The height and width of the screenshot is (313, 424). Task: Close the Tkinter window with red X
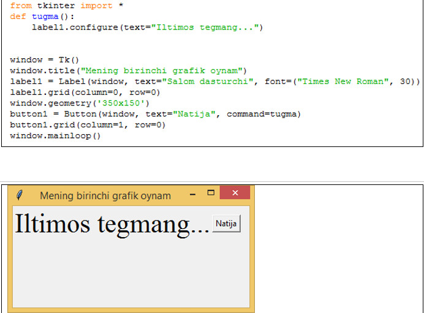click(x=235, y=194)
